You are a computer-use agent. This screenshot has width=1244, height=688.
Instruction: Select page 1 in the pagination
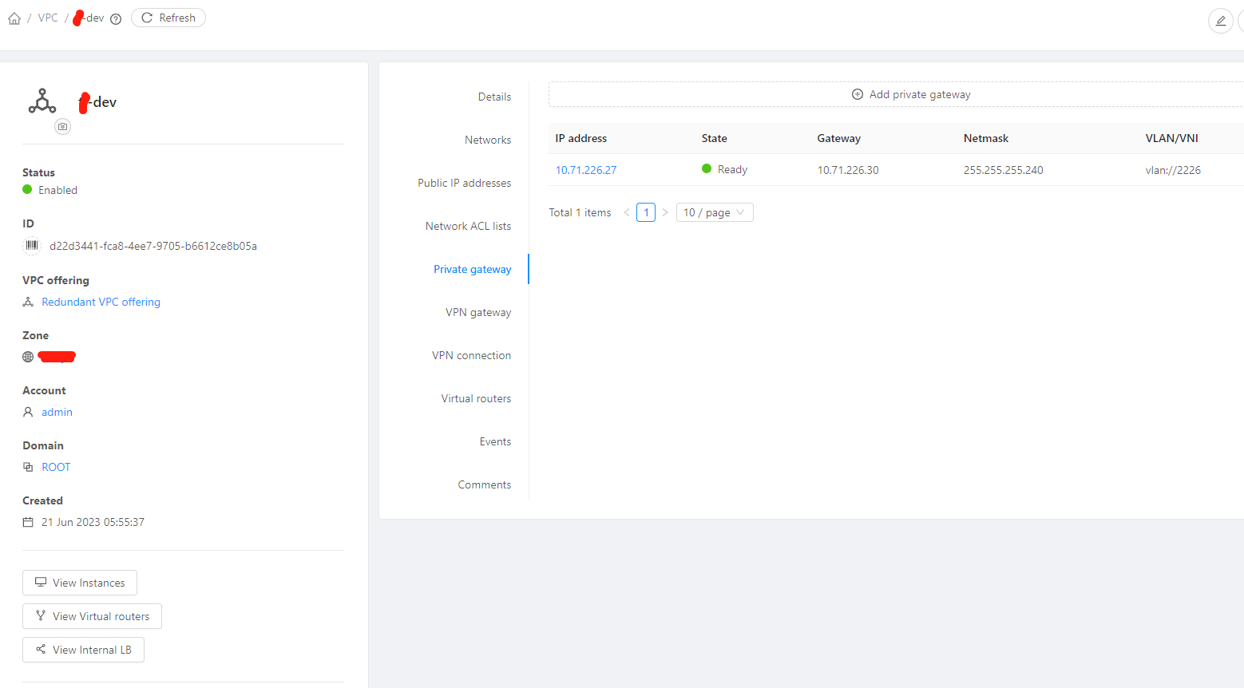646,212
